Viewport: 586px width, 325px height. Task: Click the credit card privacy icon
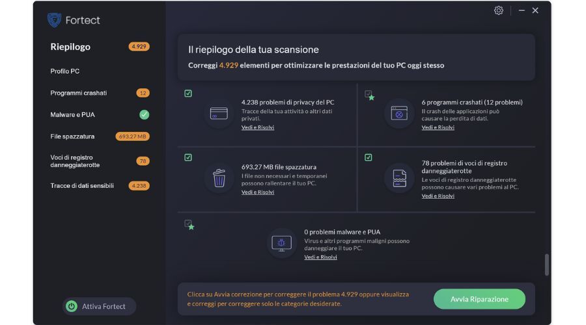click(219, 113)
